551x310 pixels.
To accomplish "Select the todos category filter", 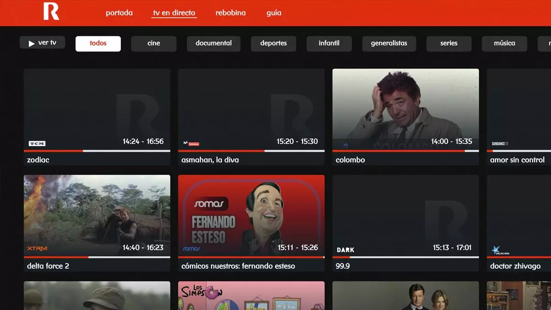I will [98, 43].
